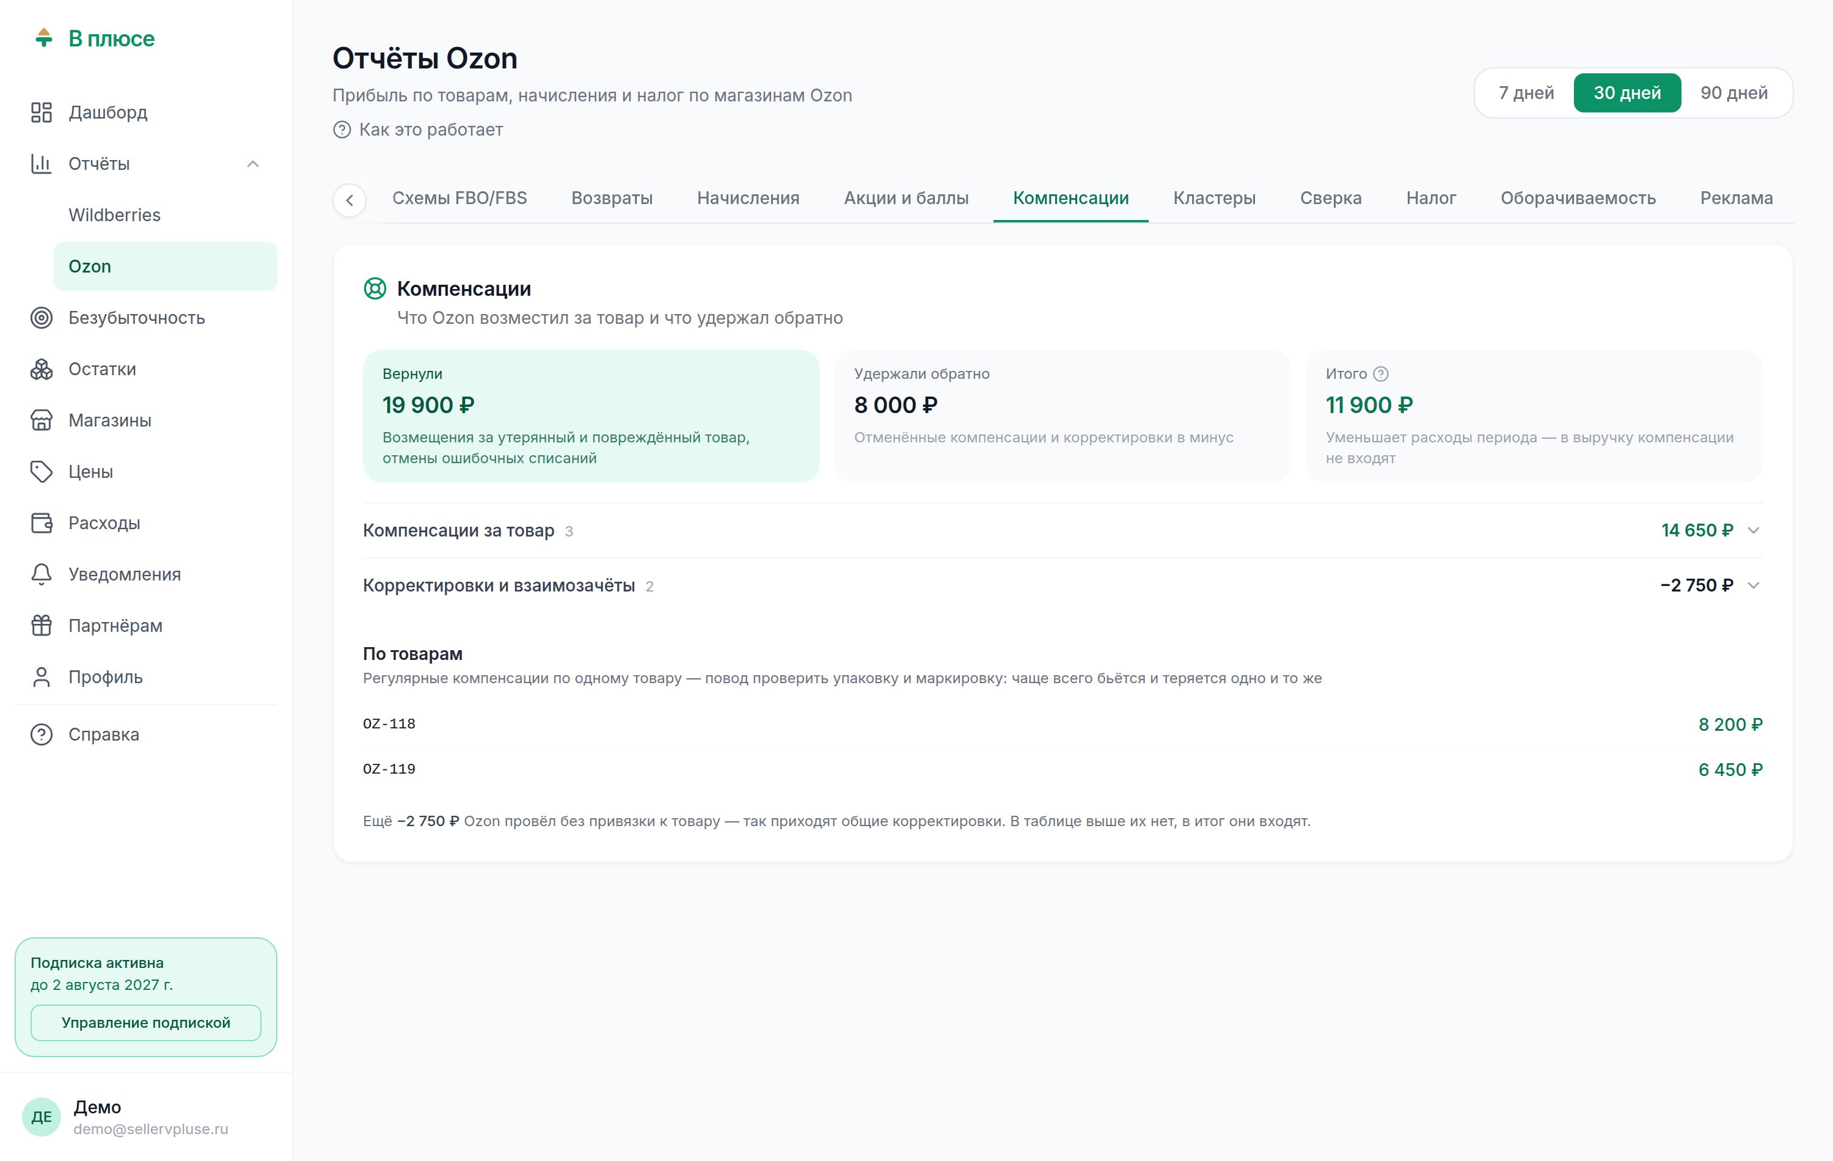Click the question icon beside Как это работает
Viewport: 1833px width, 1161px height.
(x=342, y=130)
